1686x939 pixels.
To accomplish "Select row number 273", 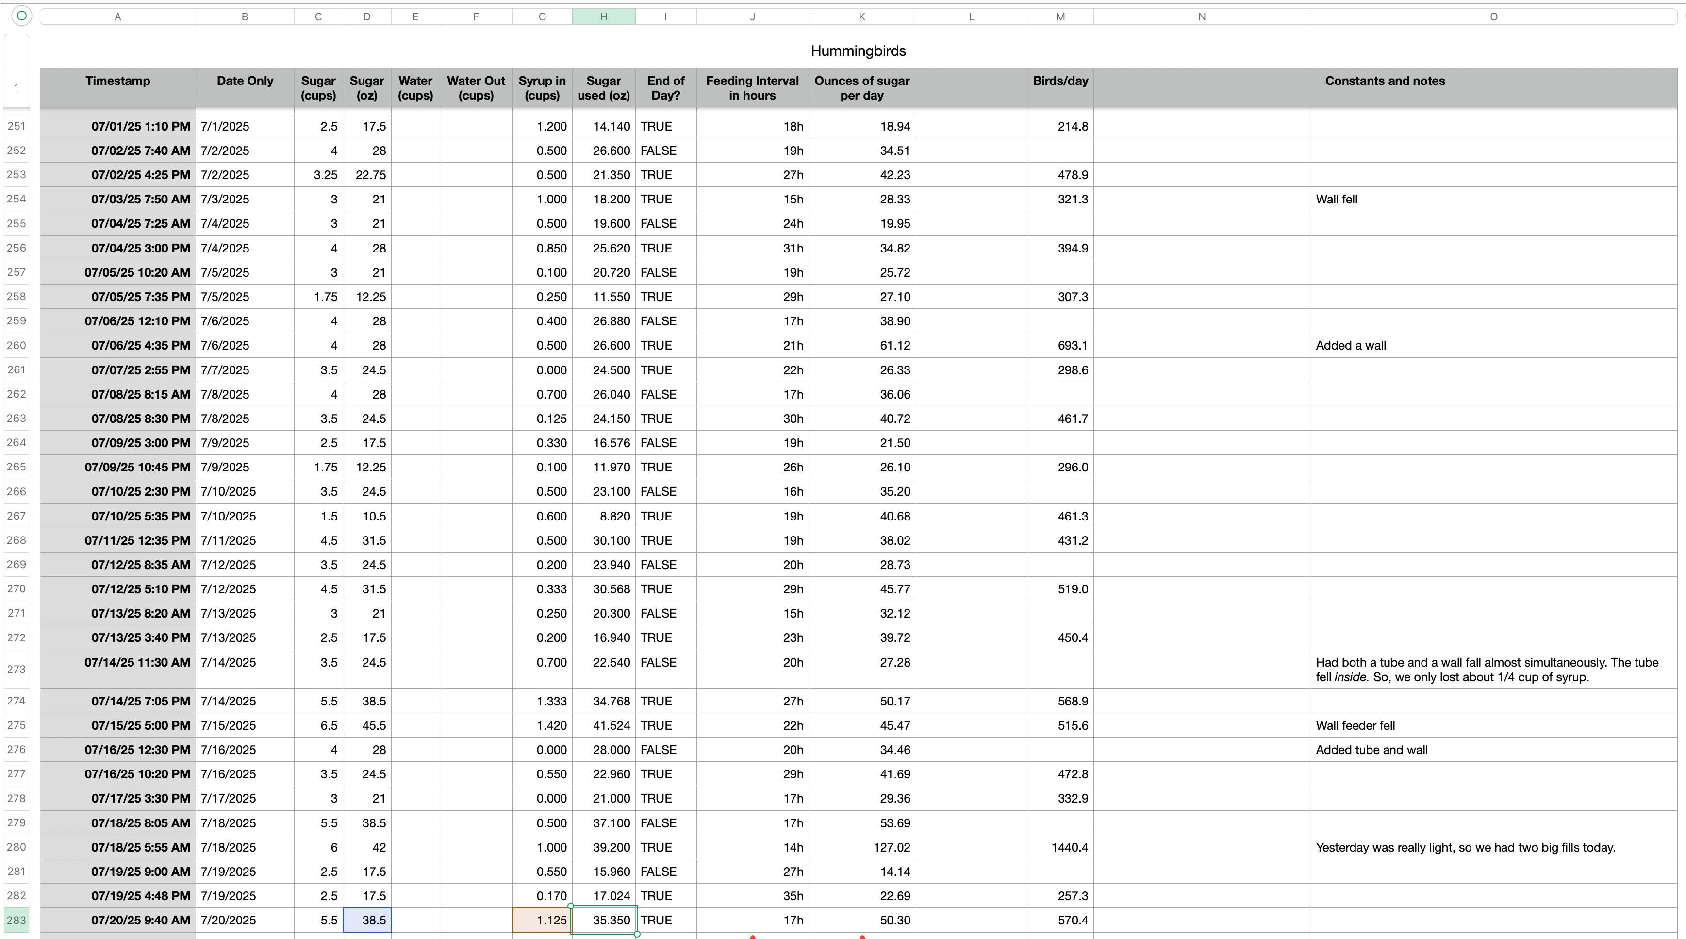I will tap(17, 669).
